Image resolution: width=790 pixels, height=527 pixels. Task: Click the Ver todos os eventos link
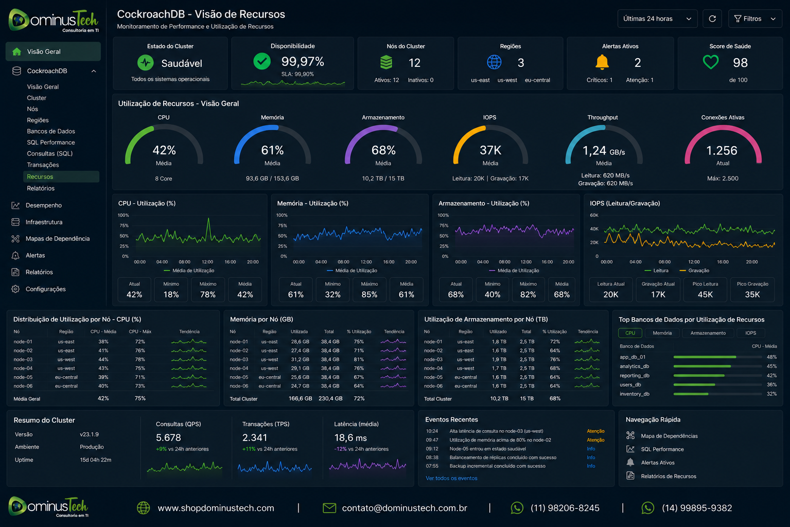point(451,478)
